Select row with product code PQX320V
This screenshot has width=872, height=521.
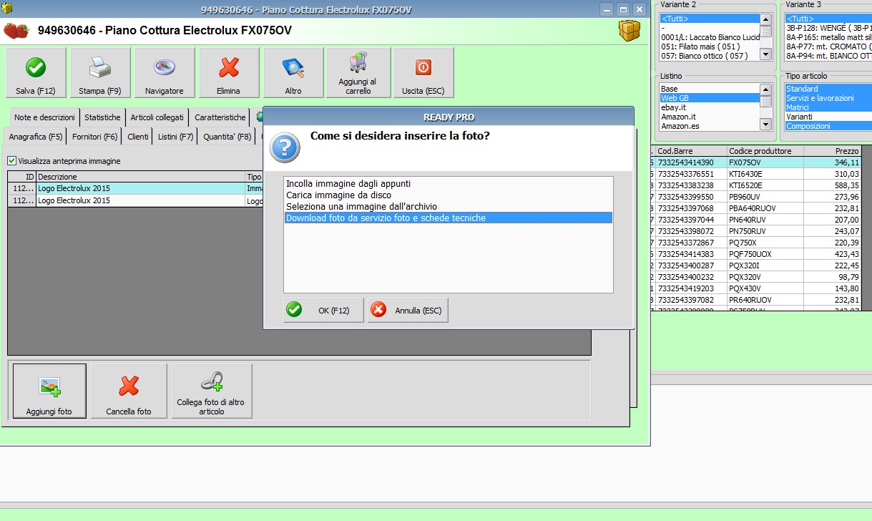point(755,277)
